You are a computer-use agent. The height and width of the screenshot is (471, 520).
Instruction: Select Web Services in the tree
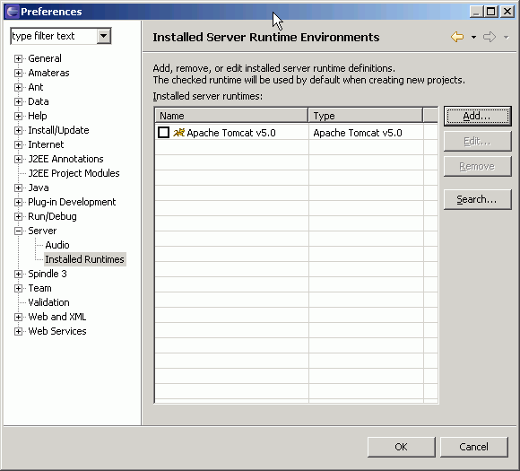tap(57, 331)
